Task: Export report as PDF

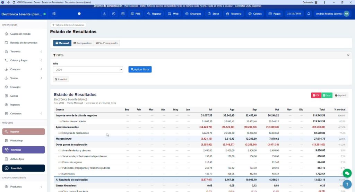Action: pos(316,95)
